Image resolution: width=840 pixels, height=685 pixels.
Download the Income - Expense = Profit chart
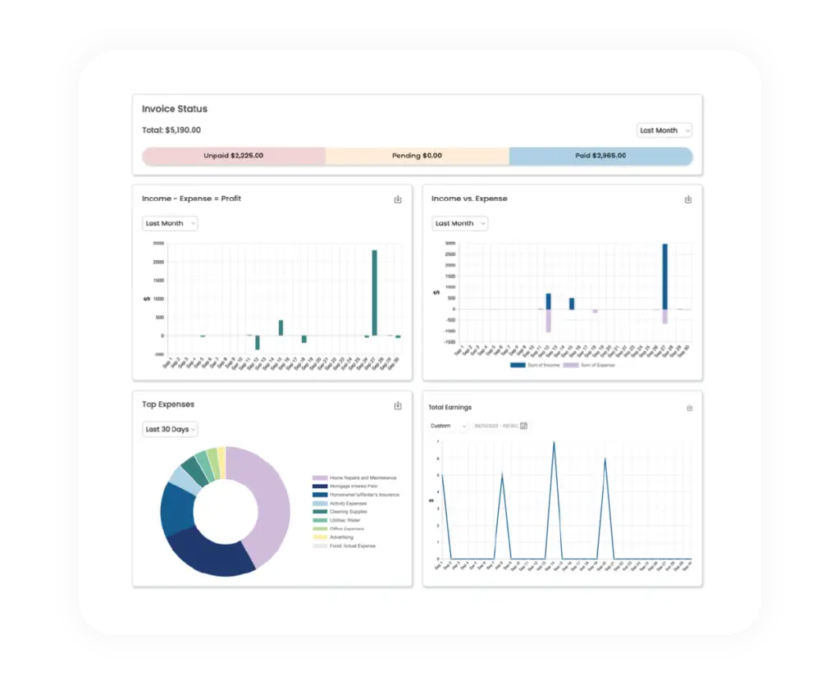pos(398,199)
